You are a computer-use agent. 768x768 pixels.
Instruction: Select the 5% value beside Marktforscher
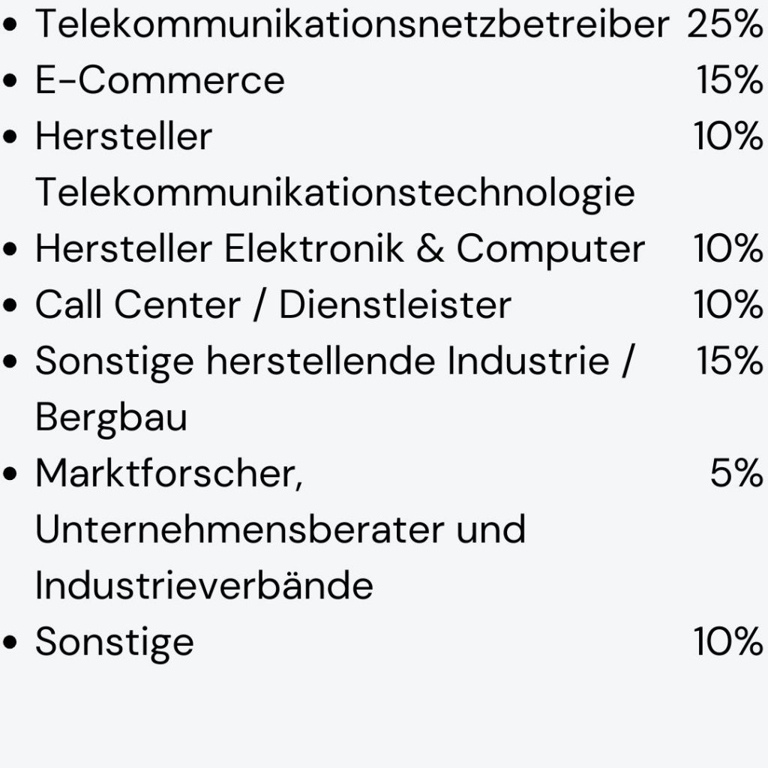coord(736,474)
